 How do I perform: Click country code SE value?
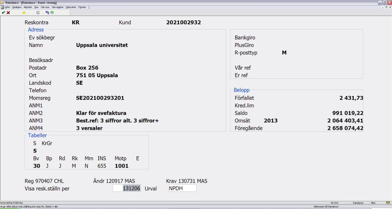79,83
